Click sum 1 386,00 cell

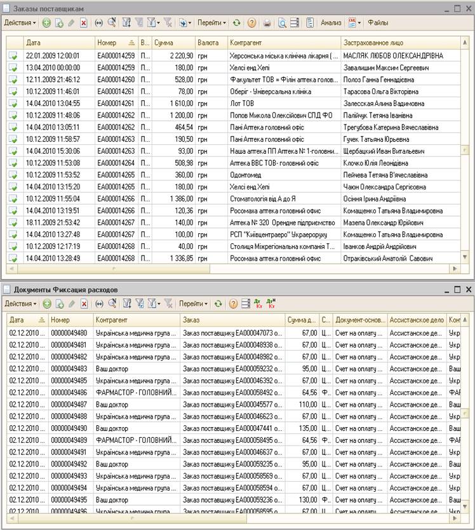pos(173,199)
